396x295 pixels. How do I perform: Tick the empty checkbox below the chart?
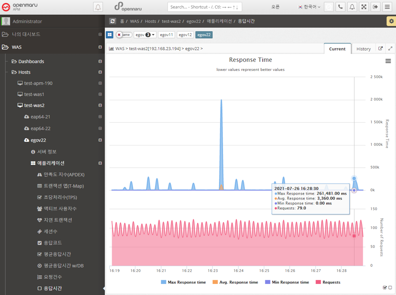pyautogui.click(x=390, y=288)
